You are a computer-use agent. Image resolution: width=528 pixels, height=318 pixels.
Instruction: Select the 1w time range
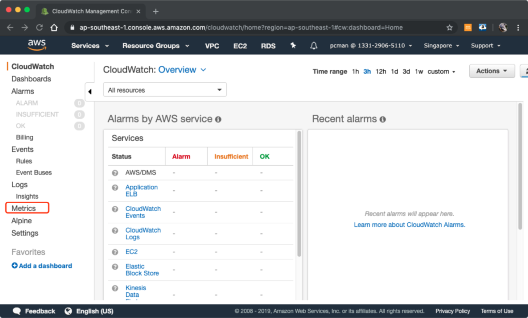(419, 72)
